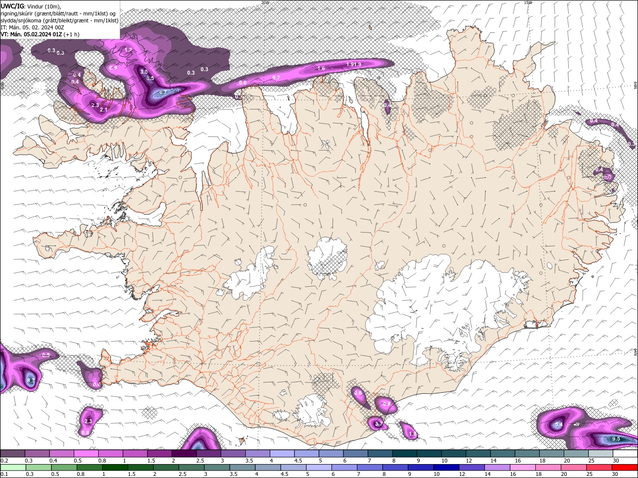Click the 6.7 precipitation maximum label
The width and height of the screenshot is (638, 478).
[162, 93]
